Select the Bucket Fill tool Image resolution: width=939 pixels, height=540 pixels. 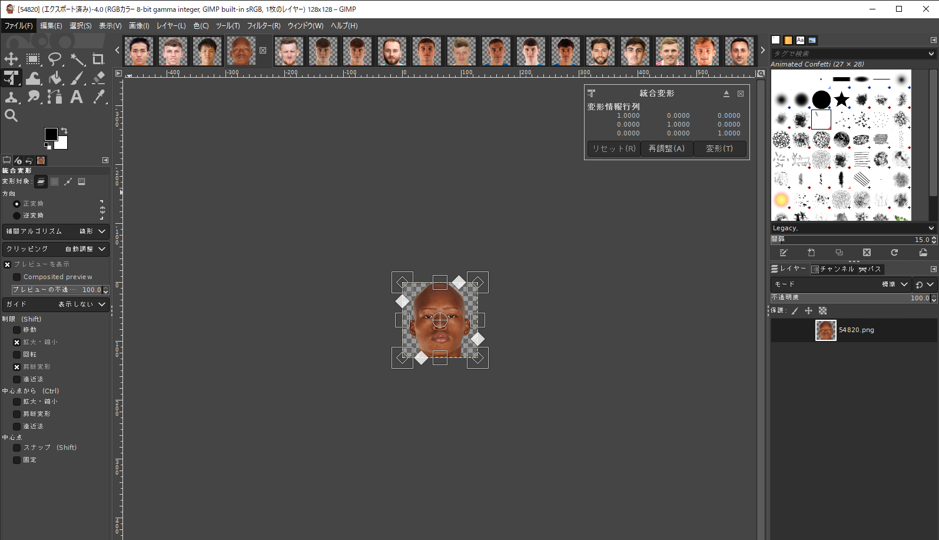pyautogui.click(x=55, y=78)
